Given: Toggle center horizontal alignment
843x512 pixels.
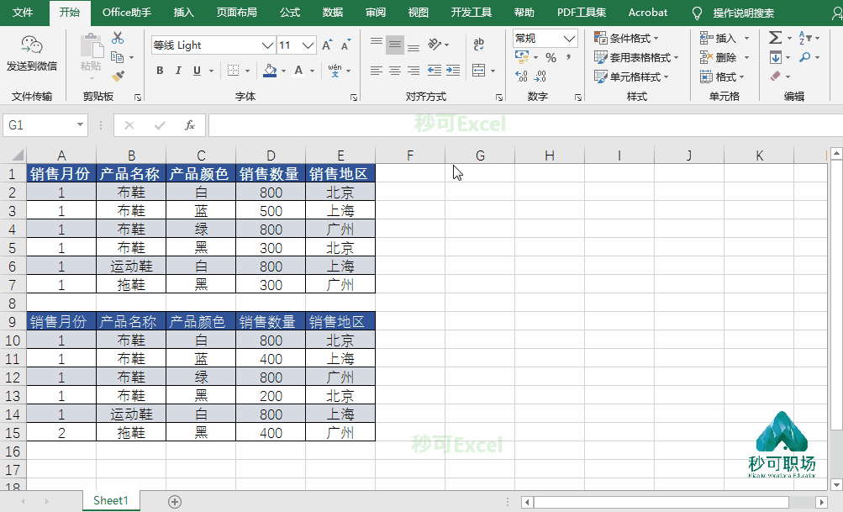Looking at the screenshot, I should [395, 71].
